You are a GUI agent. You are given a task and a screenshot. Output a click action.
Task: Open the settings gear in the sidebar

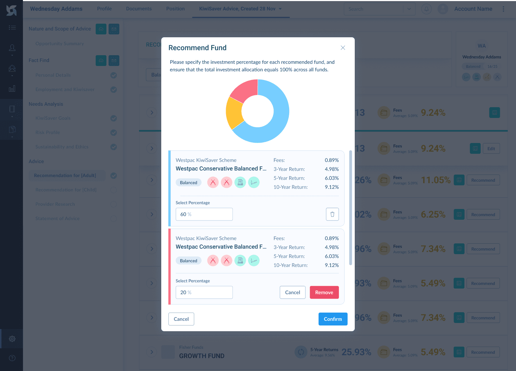click(12, 339)
